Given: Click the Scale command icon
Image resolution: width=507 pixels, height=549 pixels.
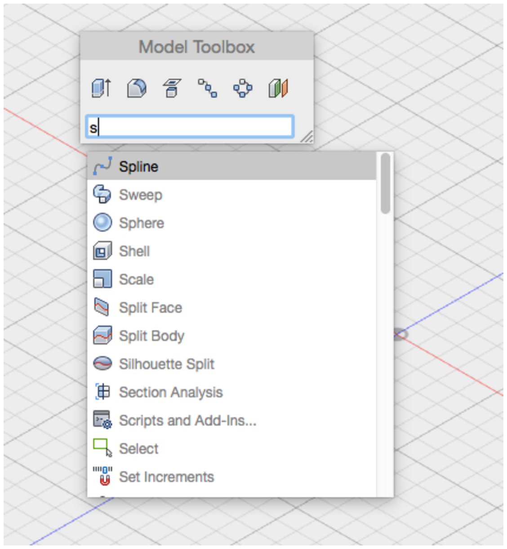Looking at the screenshot, I should coord(102,279).
